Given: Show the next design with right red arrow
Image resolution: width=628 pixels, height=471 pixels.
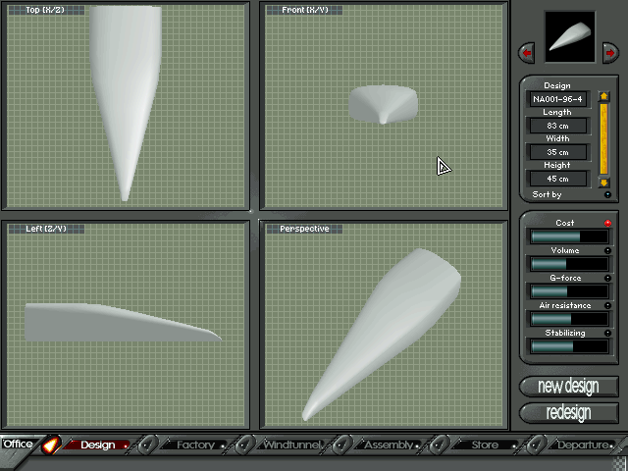Looking at the screenshot, I should click(610, 52).
